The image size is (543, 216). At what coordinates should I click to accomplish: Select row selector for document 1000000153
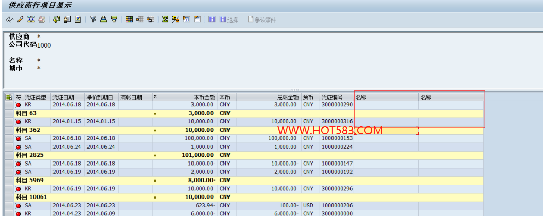click(x=9, y=138)
